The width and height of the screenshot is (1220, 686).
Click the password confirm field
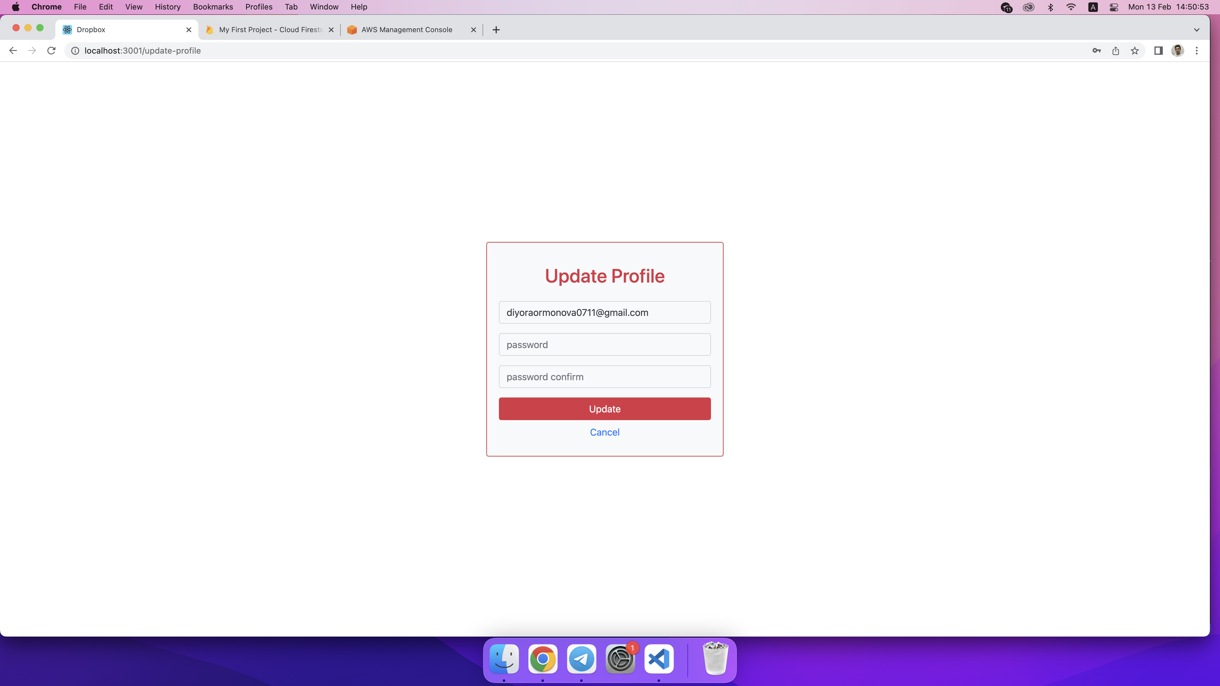604,377
